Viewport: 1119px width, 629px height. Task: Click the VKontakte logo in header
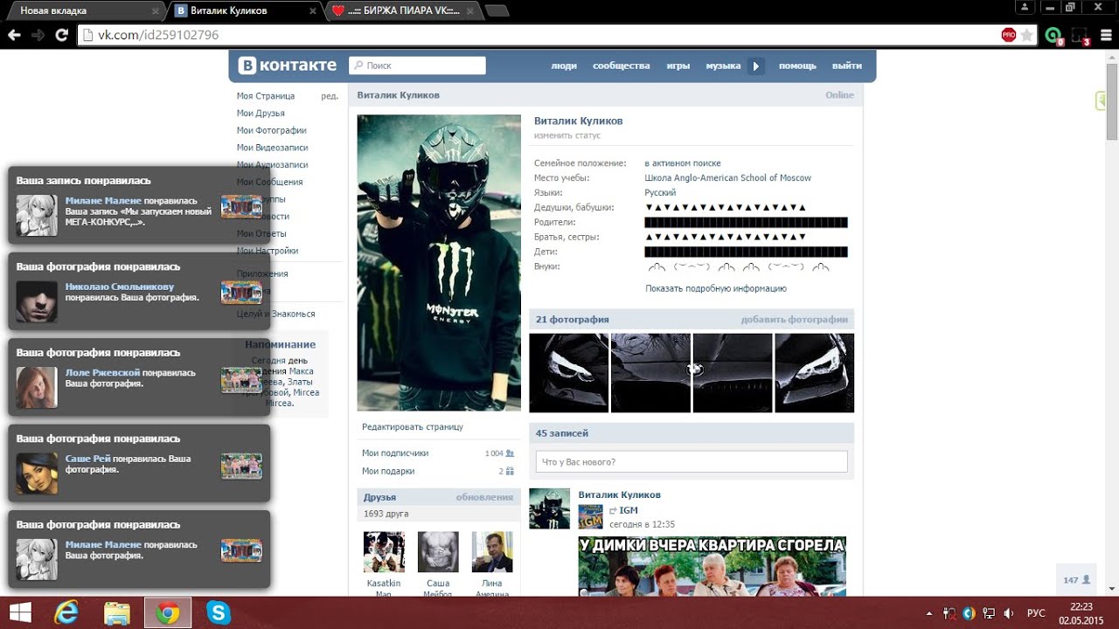coord(288,66)
